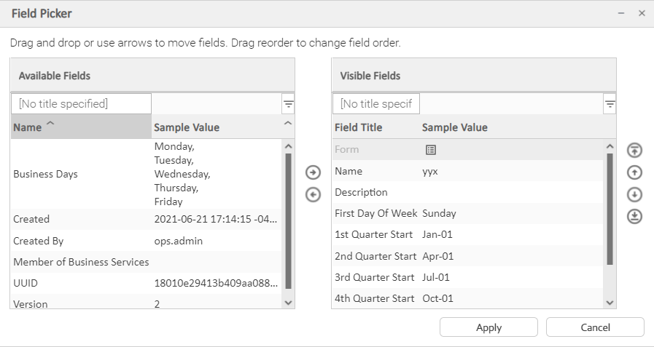
Task: Move selected field to top icon
Action: (x=634, y=150)
